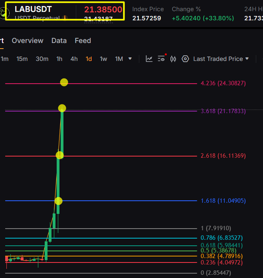
Task: Click the 2.618 (16.11369) Fibonacci level label
Action: (223, 156)
